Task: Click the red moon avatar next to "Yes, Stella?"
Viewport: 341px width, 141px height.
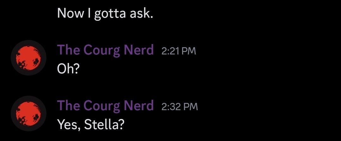Action: point(28,114)
